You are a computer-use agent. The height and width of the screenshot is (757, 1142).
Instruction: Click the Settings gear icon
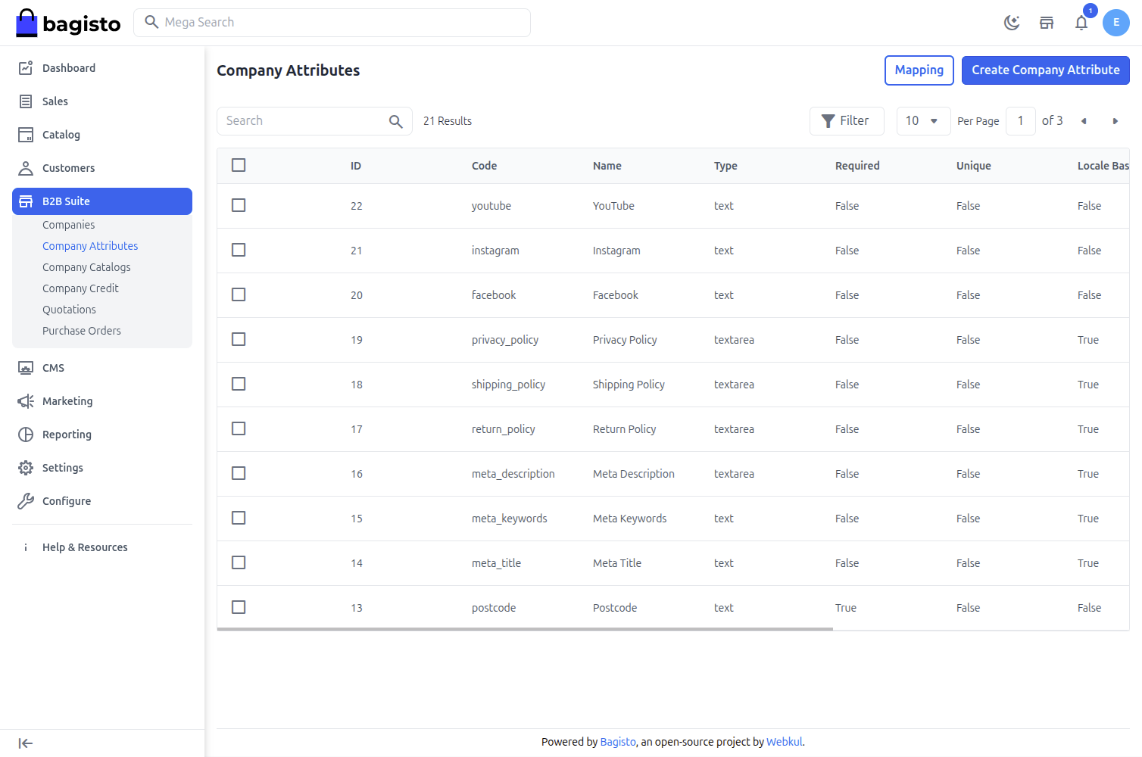point(26,468)
